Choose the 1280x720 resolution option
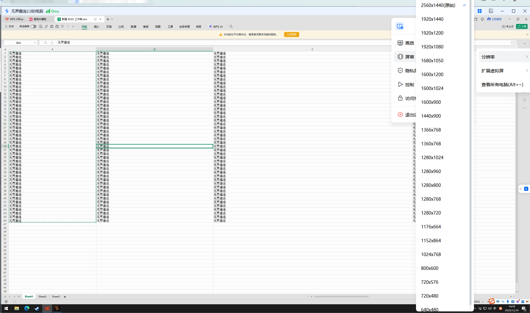 pos(431,213)
